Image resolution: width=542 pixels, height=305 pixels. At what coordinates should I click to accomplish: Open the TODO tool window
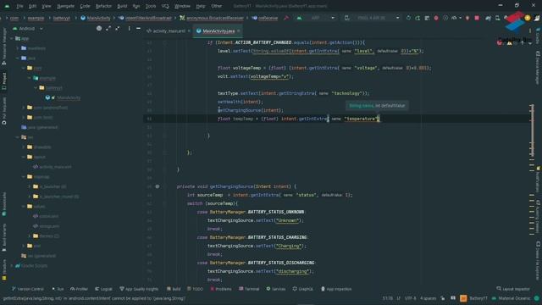[x=195, y=289]
